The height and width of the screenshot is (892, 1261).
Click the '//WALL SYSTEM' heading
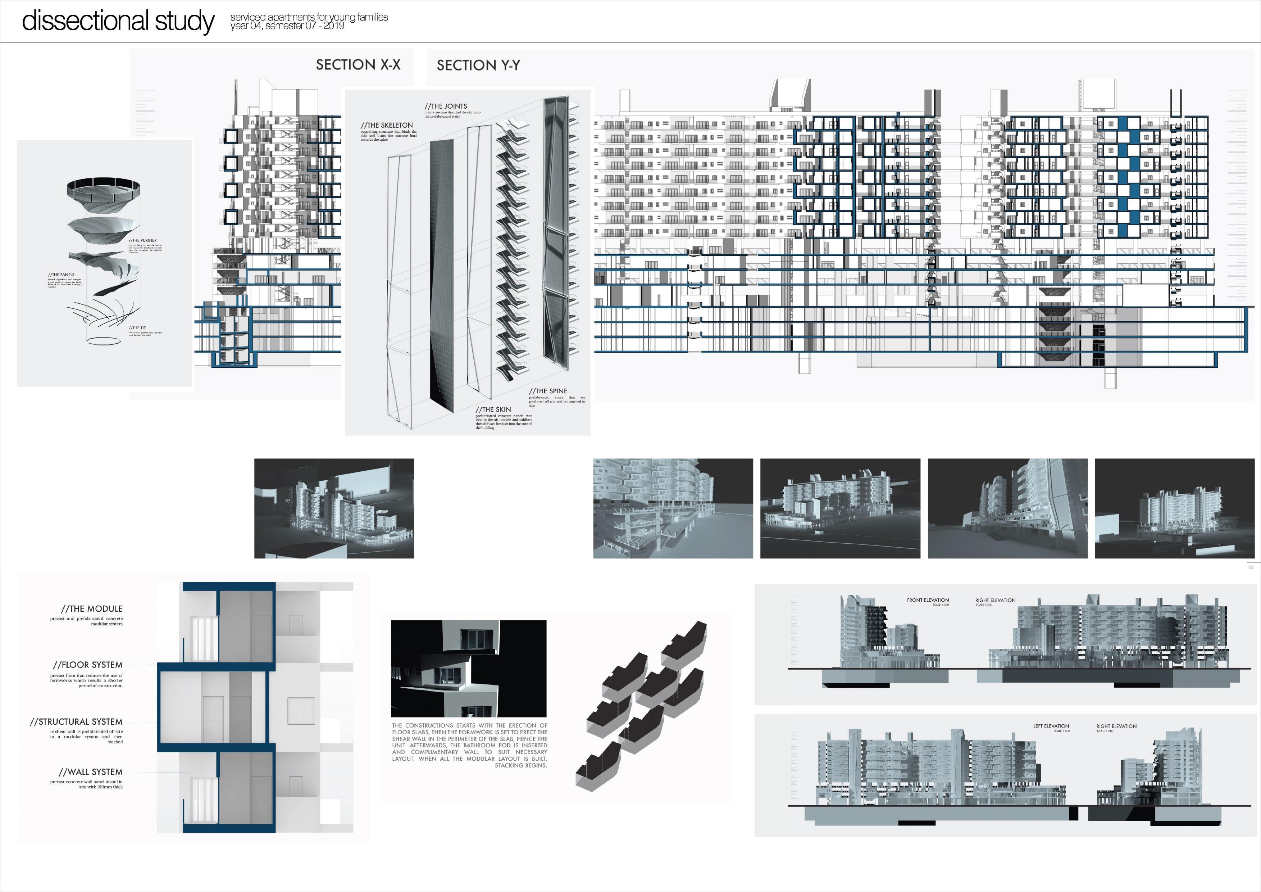click(x=91, y=772)
